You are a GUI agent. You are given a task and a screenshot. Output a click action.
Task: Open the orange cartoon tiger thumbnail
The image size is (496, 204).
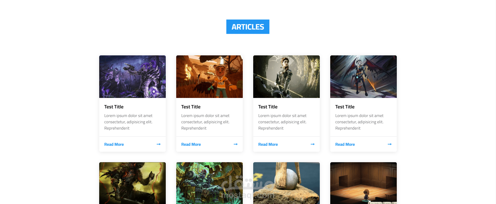[209, 77]
